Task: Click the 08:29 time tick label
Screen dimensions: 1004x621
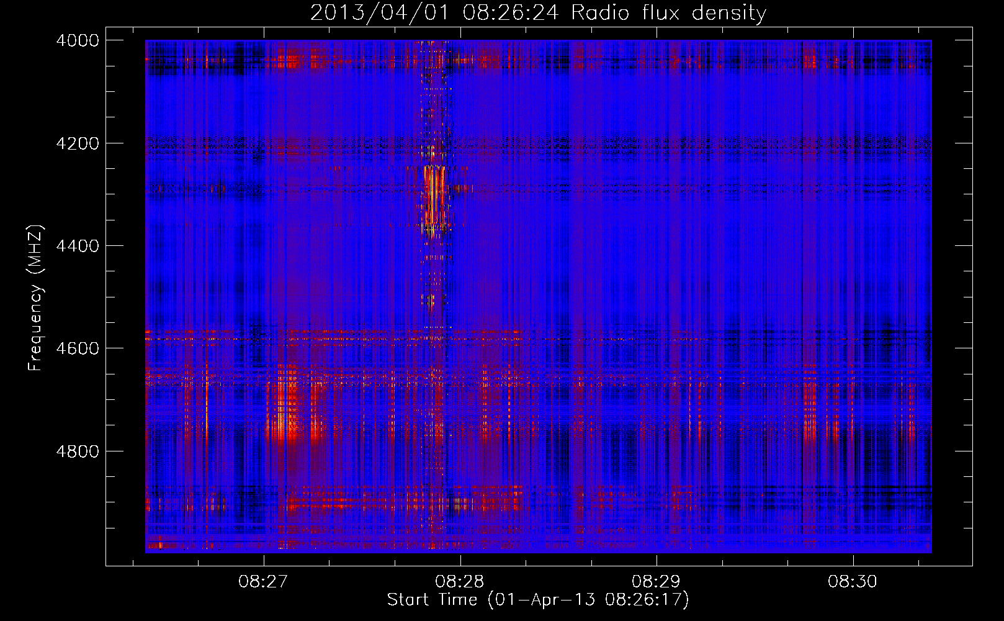Action: 656,581
